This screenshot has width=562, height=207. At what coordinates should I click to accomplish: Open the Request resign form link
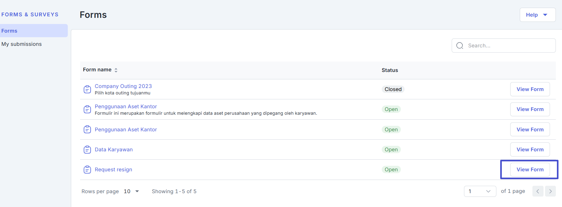pos(113,169)
